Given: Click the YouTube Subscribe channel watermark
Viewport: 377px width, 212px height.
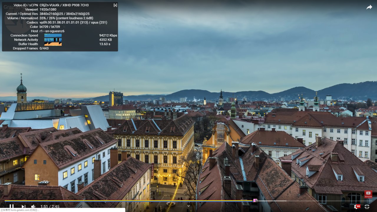Looking at the screenshot, I should [368, 194].
